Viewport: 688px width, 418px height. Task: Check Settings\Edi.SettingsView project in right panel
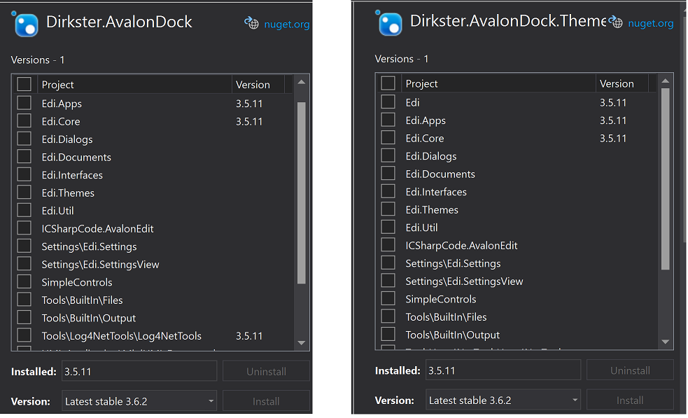tap(388, 281)
